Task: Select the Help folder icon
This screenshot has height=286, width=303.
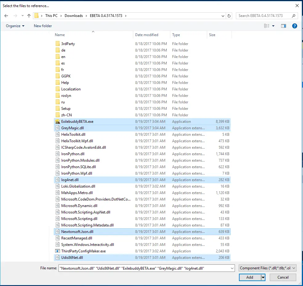Action: (x=58, y=83)
